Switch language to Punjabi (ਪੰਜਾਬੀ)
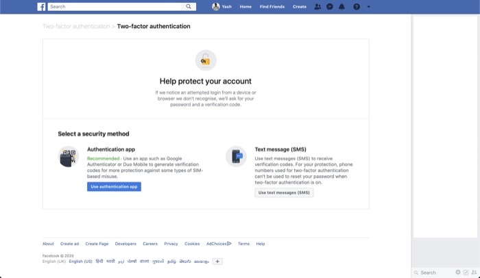Viewport: 480px width, 278px height. pyautogui.click(x=132, y=261)
